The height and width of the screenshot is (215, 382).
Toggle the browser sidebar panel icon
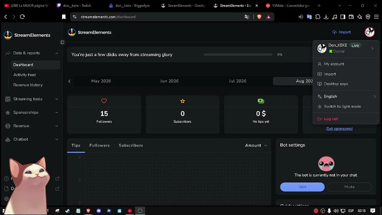pos(343,17)
